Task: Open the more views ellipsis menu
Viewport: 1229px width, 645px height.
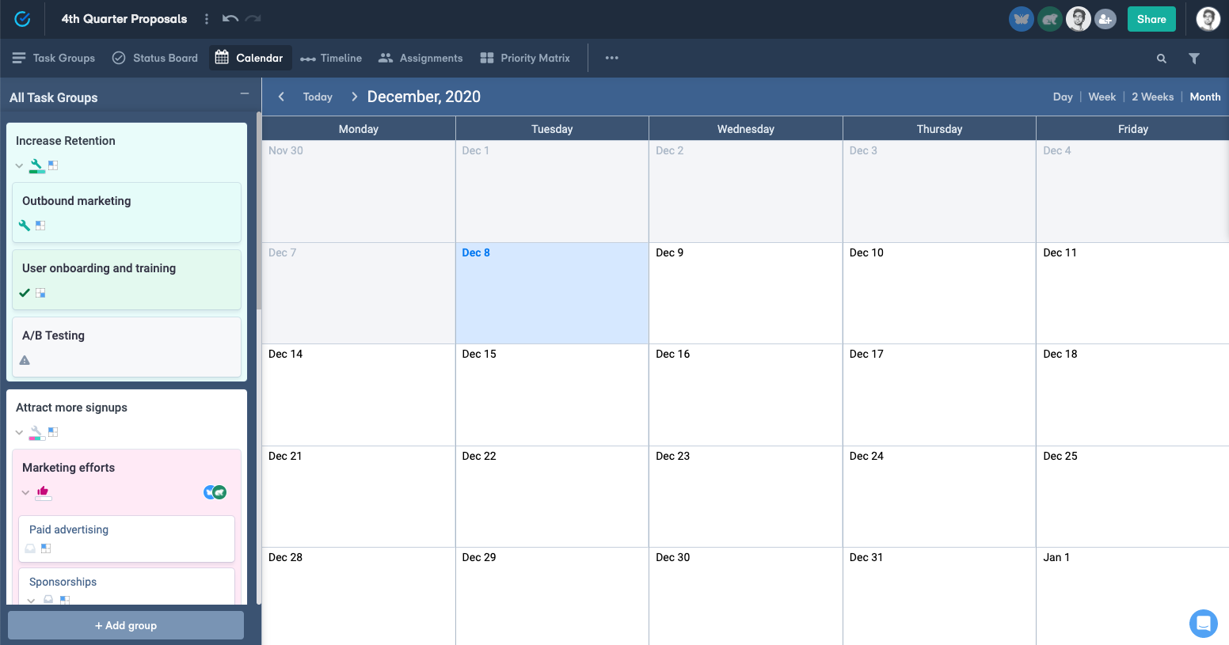Action: [x=611, y=59]
